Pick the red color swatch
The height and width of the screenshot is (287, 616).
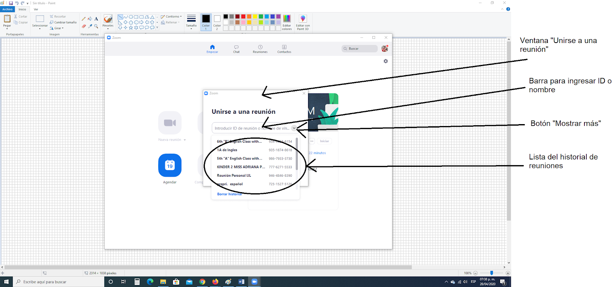(243, 17)
